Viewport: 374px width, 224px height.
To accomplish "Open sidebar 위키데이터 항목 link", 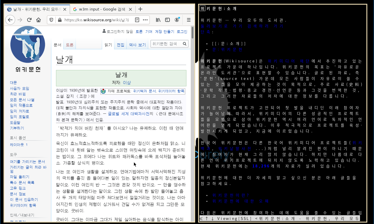I will click(x=23, y=205).
